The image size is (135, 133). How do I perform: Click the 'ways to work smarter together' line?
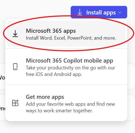(59, 111)
